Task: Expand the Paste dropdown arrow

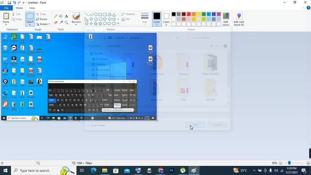Action: tap(6, 25)
